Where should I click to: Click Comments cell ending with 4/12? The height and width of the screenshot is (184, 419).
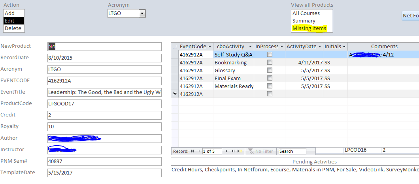point(383,54)
